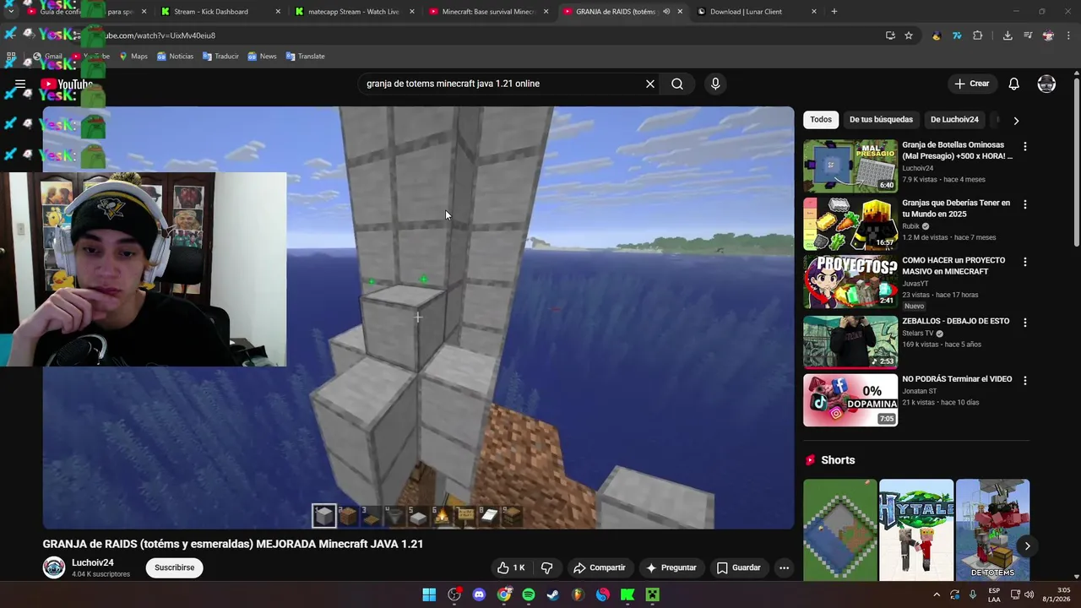Open the taskbar volume control

click(x=1029, y=594)
